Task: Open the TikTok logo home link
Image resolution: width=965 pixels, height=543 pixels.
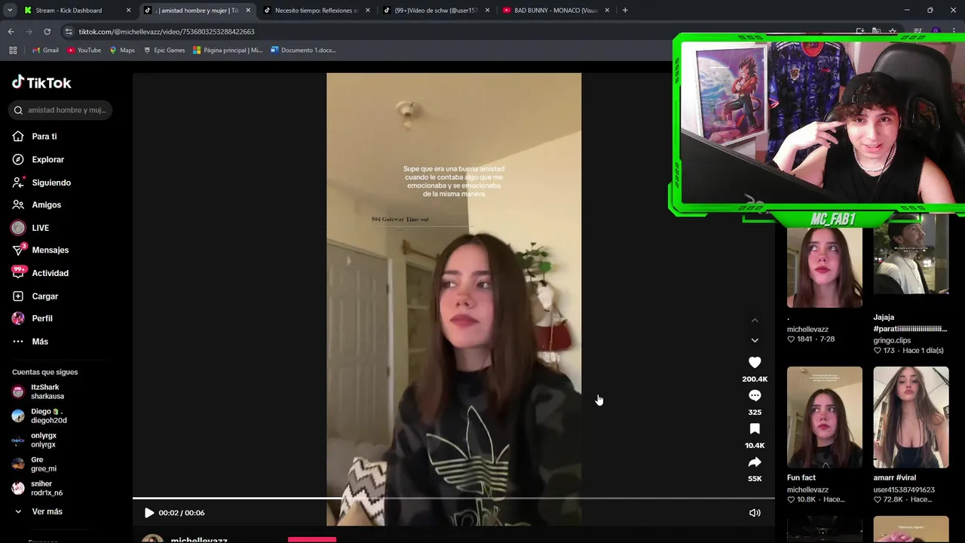Action: tap(41, 82)
